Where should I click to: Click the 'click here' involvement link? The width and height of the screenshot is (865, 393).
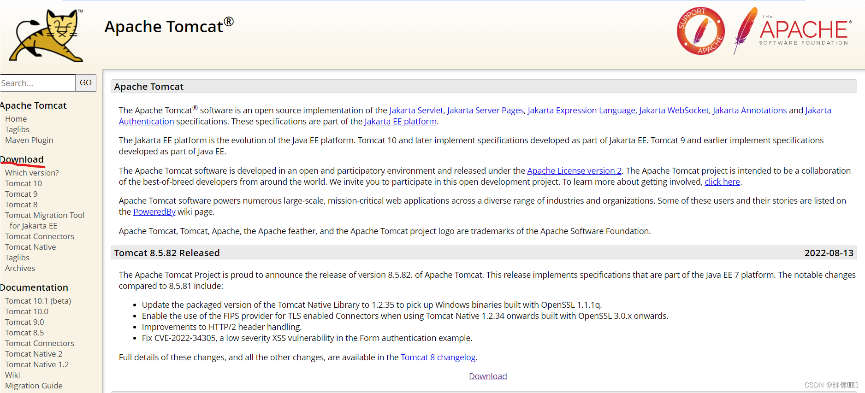[x=723, y=182]
